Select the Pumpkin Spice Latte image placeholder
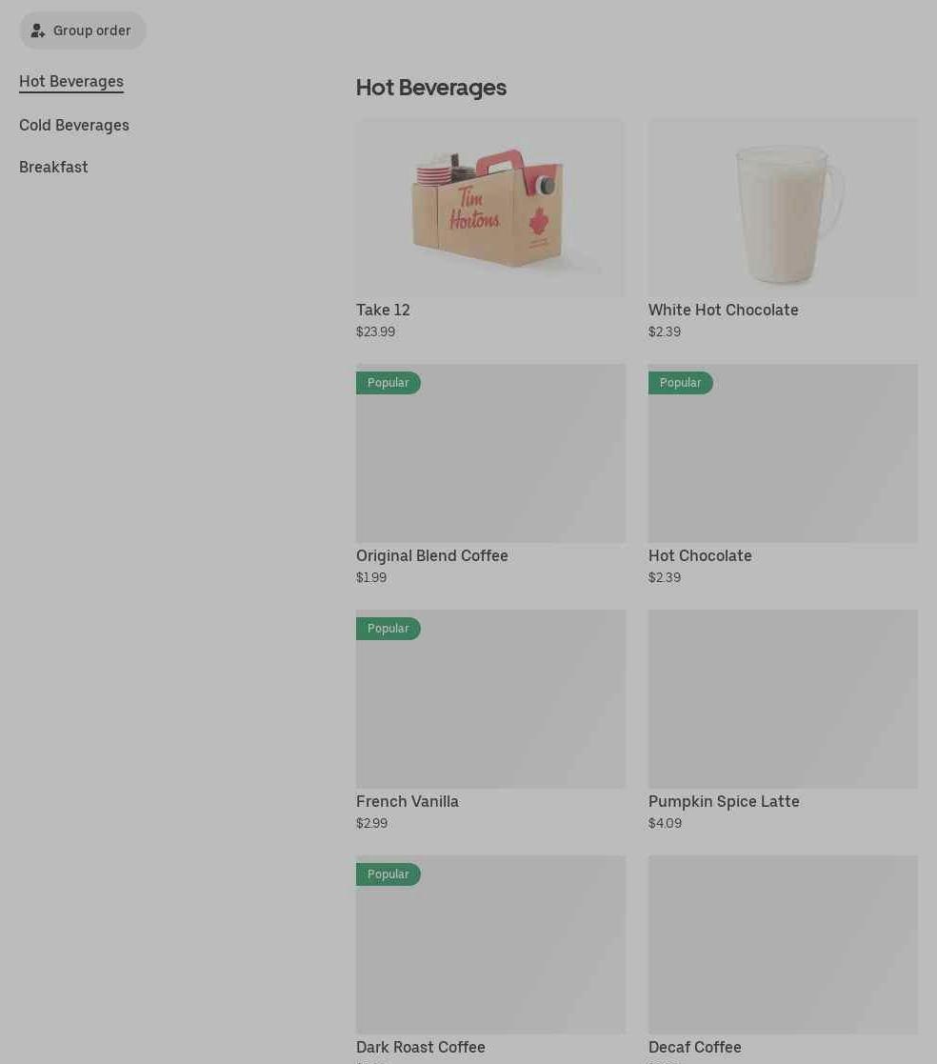 (783, 699)
